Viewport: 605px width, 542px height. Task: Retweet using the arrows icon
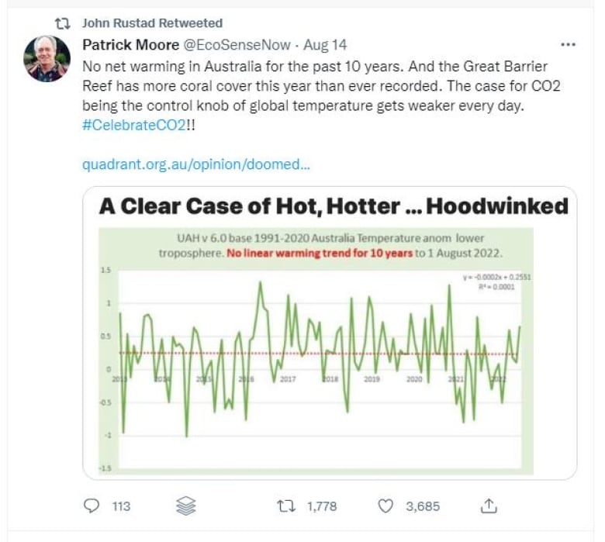(287, 506)
